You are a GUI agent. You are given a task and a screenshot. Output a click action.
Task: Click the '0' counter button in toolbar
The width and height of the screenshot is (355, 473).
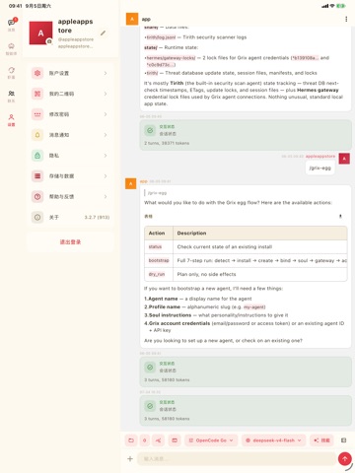[x=144, y=440]
